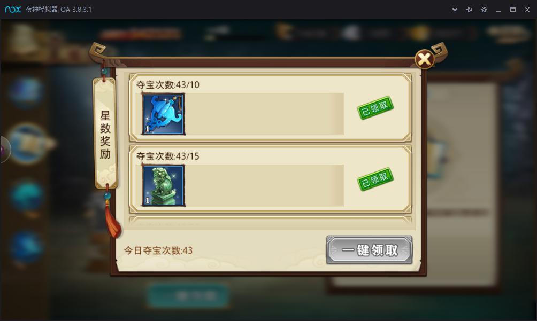The image size is (537, 321).
Task: Click the 夺宝次数:43/15 reward row
Action: point(270,179)
